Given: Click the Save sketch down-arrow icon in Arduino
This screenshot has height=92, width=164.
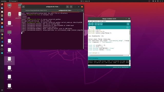Looking at the screenshot, I should [x=101, y=24].
